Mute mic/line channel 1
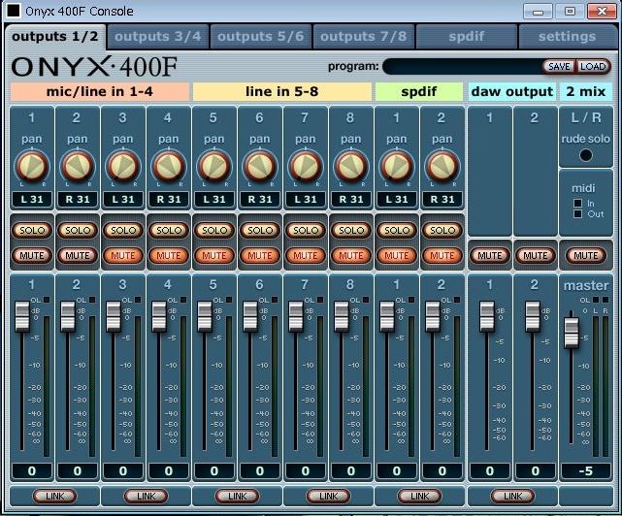 pos(32,255)
